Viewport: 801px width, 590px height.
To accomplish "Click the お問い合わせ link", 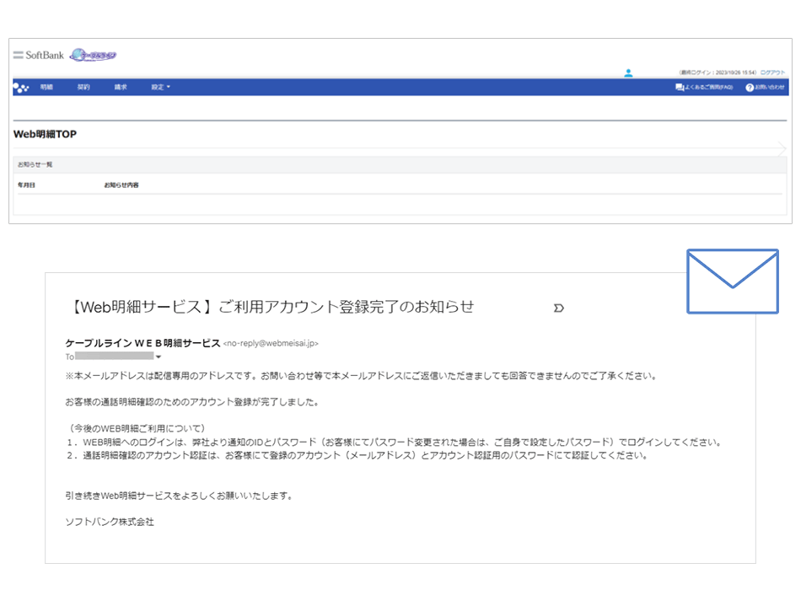I will 769,88.
